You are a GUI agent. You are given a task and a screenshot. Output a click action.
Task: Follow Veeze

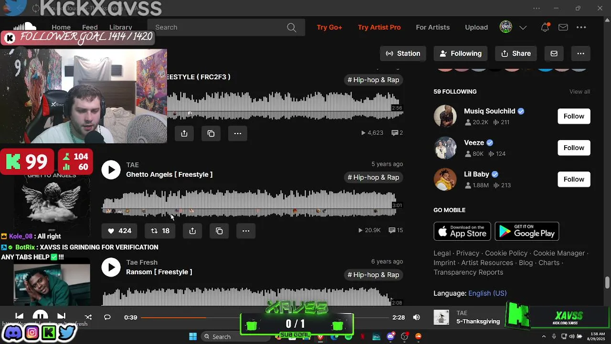click(x=574, y=148)
